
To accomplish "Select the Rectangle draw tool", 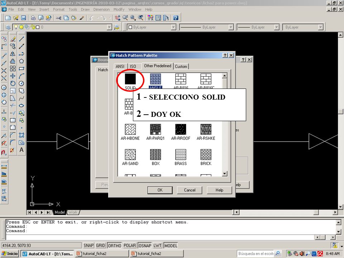I will [x=21, y=69].
